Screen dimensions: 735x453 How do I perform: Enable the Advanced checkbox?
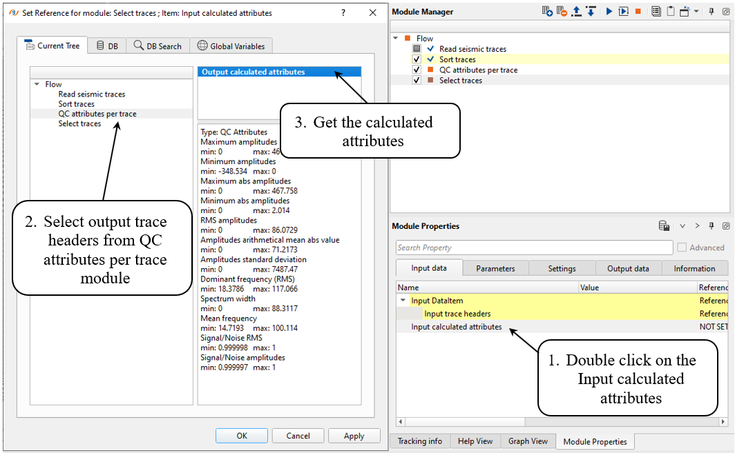click(x=682, y=248)
